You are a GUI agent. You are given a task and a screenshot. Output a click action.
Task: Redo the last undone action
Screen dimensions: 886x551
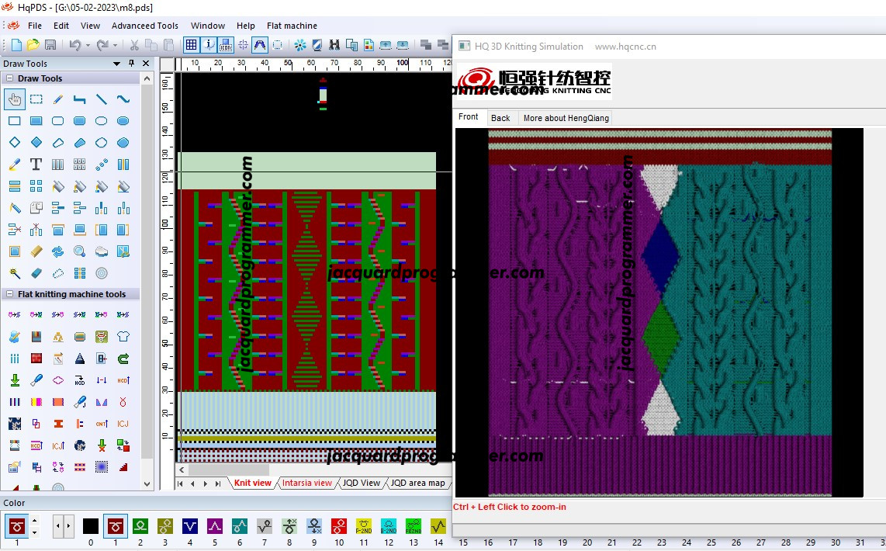pyautogui.click(x=102, y=45)
